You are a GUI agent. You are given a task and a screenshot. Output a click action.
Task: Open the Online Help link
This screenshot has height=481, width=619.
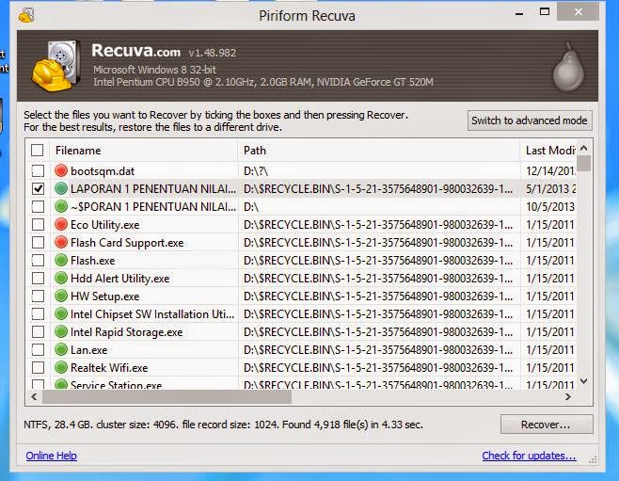pos(52,456)
